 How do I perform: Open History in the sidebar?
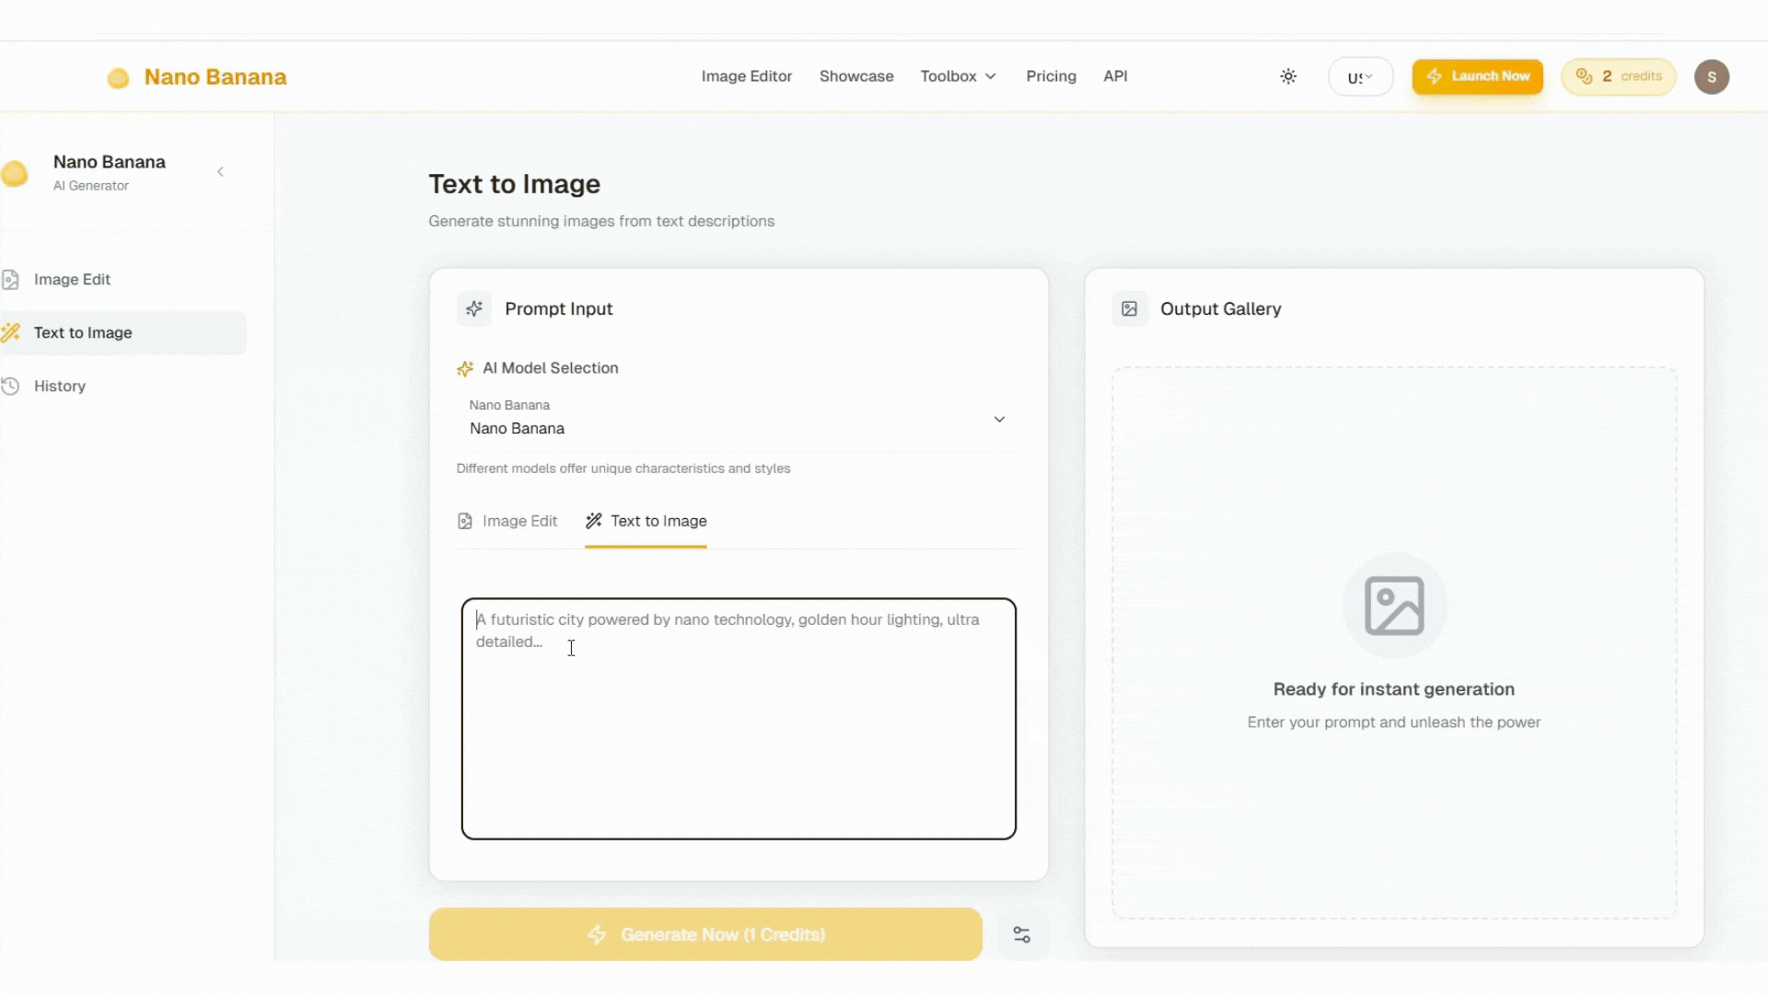pos(59,387)
